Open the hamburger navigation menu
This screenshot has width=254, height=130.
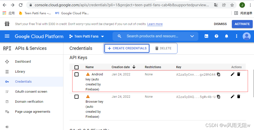tap(7, 36)
